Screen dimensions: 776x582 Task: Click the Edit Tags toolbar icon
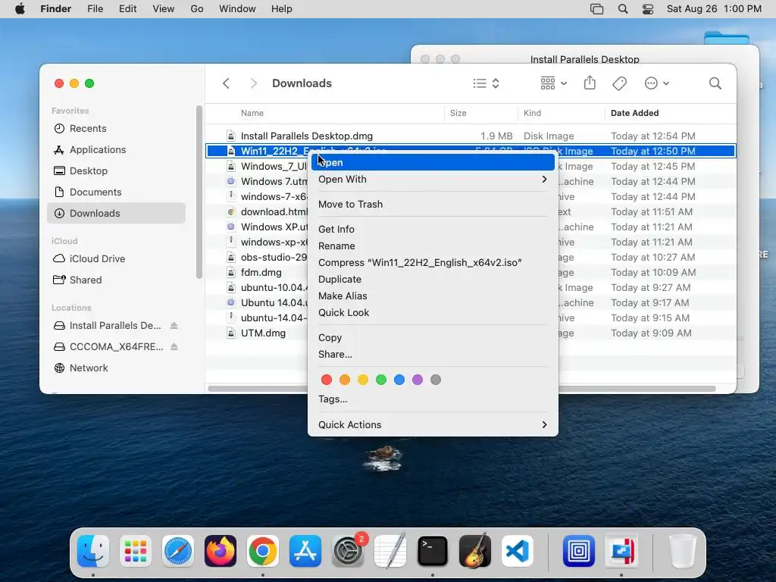click(620, 83)
